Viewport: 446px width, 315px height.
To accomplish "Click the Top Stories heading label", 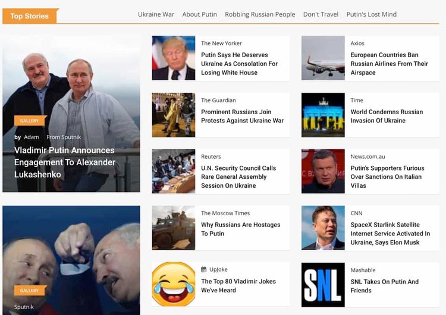I will [x=30, y=16].
